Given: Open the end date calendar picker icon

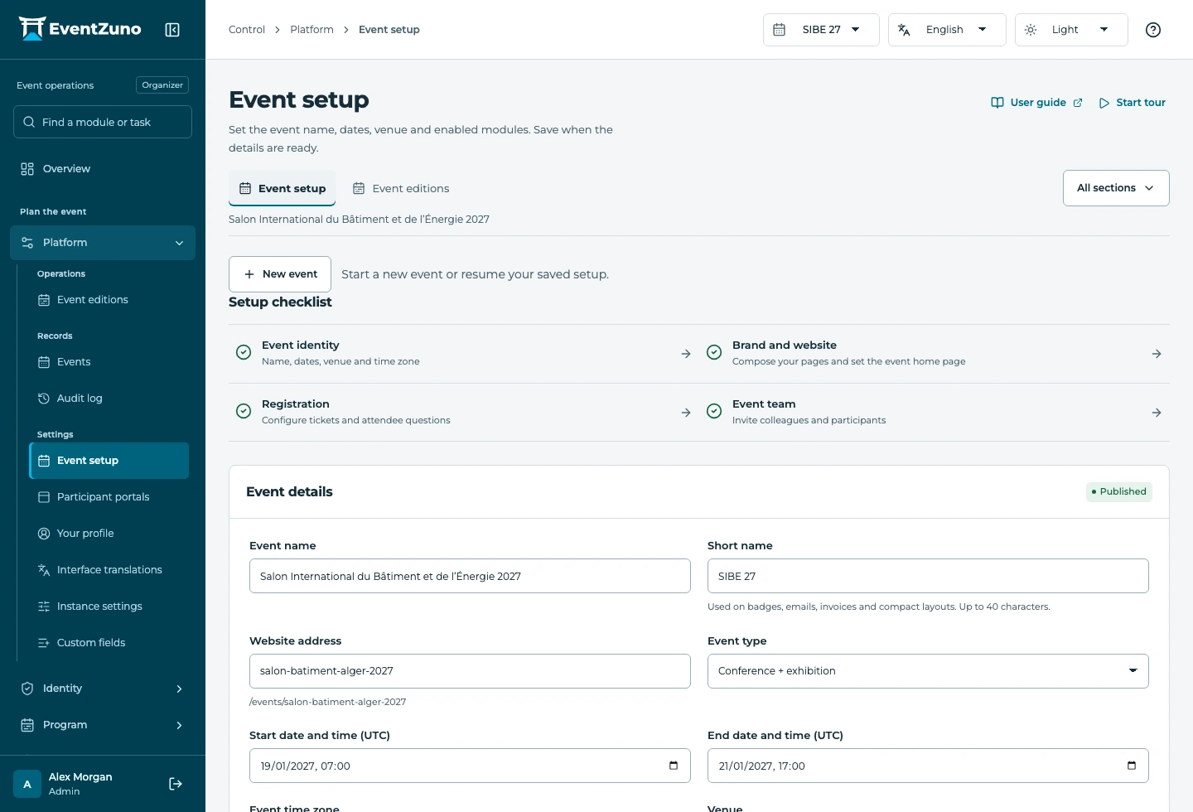Looking at the screenshot, I should click(1132, 766).
